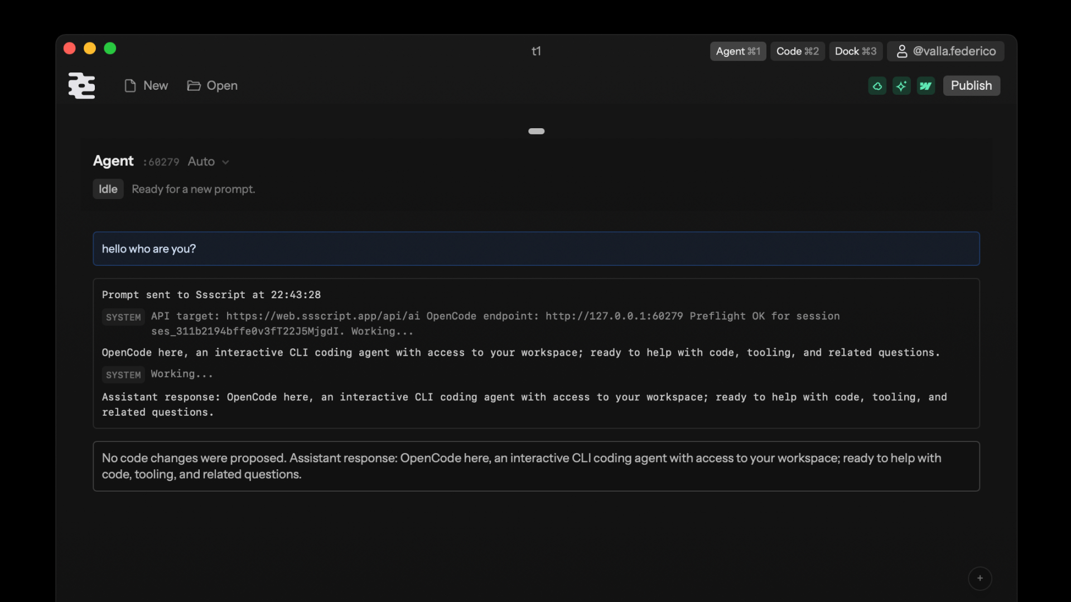Image resolution: width=1071 pixels, height=602 pixels.
Task: Click the New file button
Action: click(146, 85)
